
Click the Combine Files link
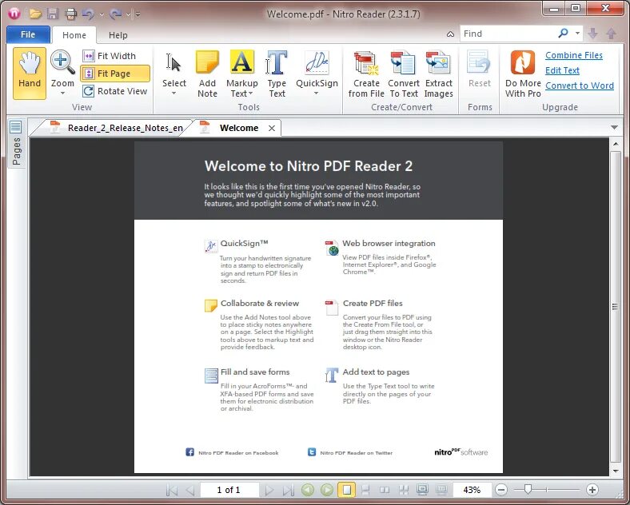(x=574, y=55)
